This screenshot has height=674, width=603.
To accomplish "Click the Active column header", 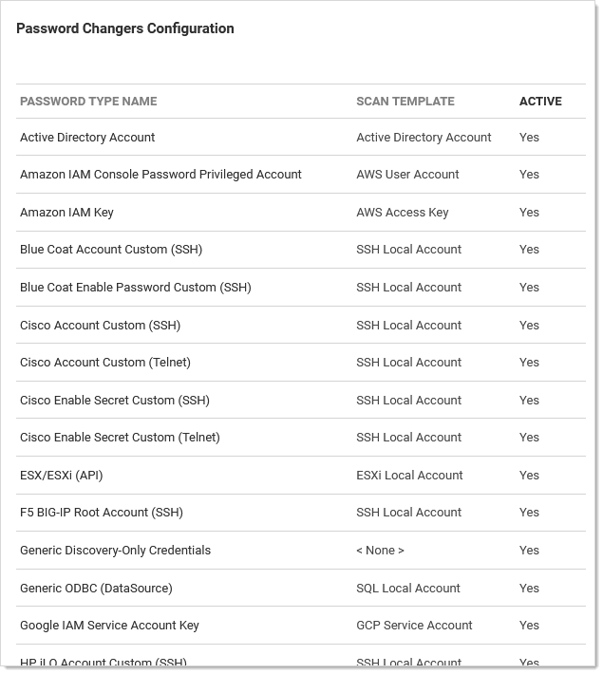I will pos(540,102).
